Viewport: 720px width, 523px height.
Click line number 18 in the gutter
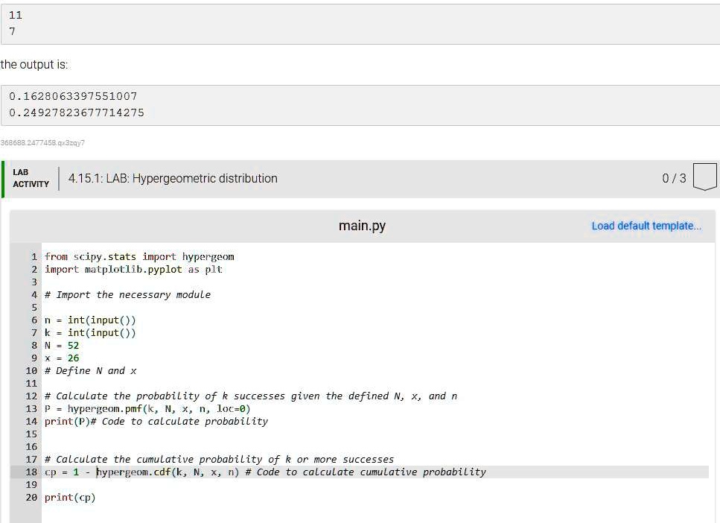pyautogui.click(x=31, y=472)
